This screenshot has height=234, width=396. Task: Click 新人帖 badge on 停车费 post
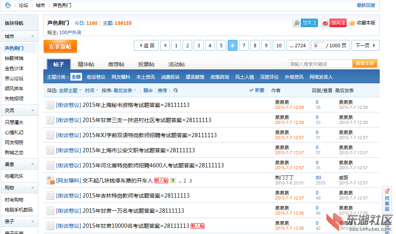[x=161, y=181]
